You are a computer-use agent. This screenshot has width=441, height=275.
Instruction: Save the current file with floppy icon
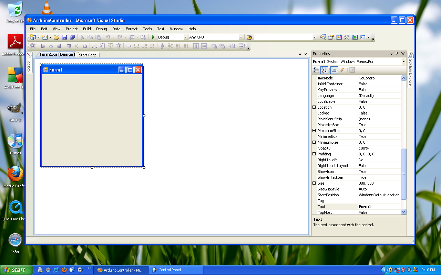click(x=64, y=37)
